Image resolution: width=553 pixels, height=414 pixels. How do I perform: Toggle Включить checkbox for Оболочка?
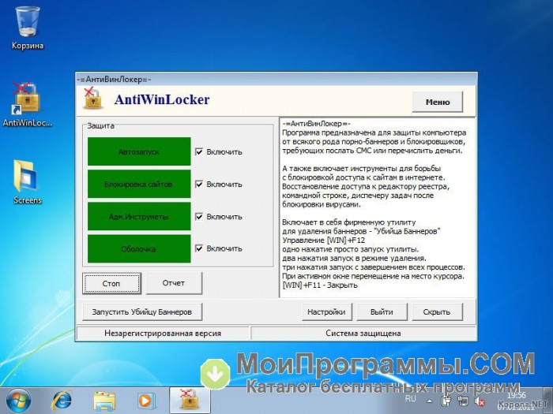[199, 248]
